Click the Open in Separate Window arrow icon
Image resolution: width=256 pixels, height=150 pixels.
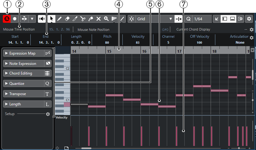[x=217, y=19]
